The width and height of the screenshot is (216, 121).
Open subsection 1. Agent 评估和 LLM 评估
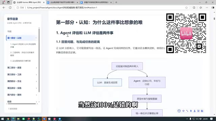[x=23, y=46]
